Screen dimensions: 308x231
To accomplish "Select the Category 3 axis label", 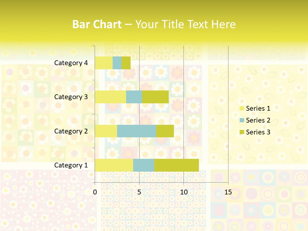I will 71,97.
